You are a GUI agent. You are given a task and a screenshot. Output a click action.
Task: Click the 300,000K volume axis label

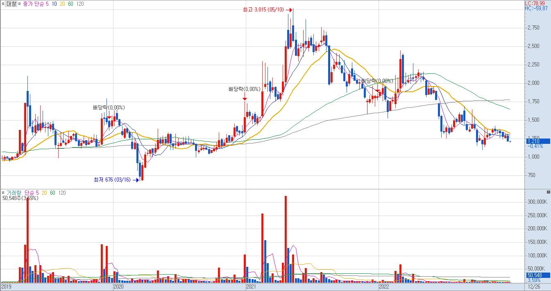[x=537, y=202]
